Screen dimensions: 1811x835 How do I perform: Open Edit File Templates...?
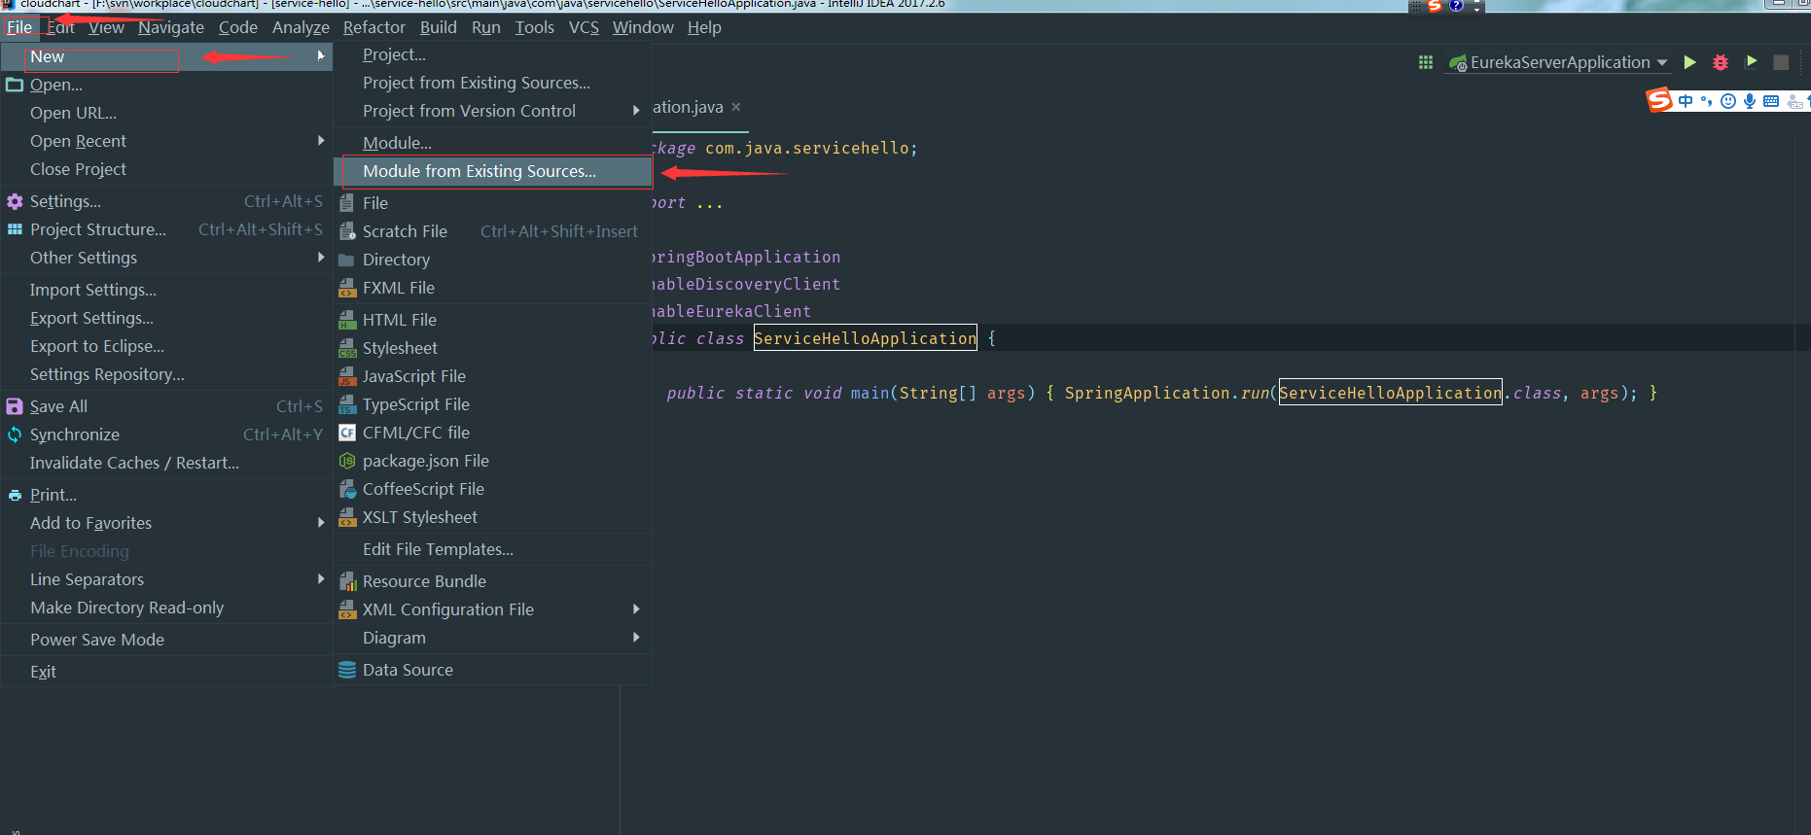(493, 549)
